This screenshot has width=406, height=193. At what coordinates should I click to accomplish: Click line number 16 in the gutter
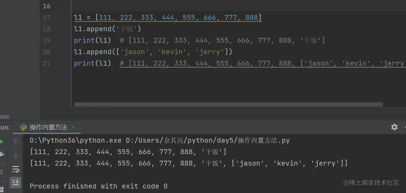tap(47, 6)
